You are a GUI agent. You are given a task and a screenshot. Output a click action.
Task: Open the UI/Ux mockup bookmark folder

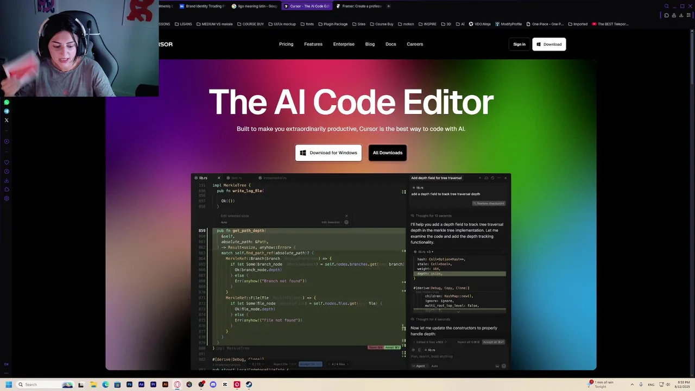click(282, 24)
